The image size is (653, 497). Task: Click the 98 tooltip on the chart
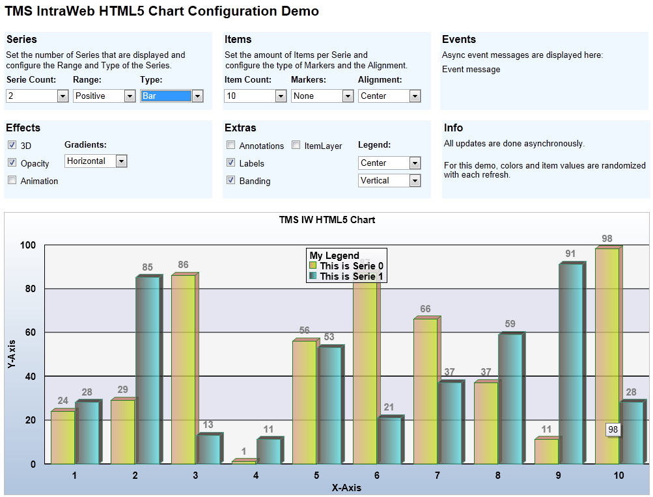[613, 429]
